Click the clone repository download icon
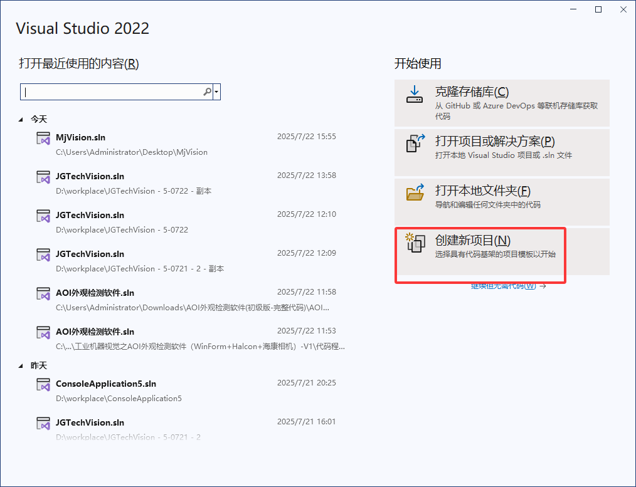The height and width of the screenshot is (487, 636). (415, 94)
